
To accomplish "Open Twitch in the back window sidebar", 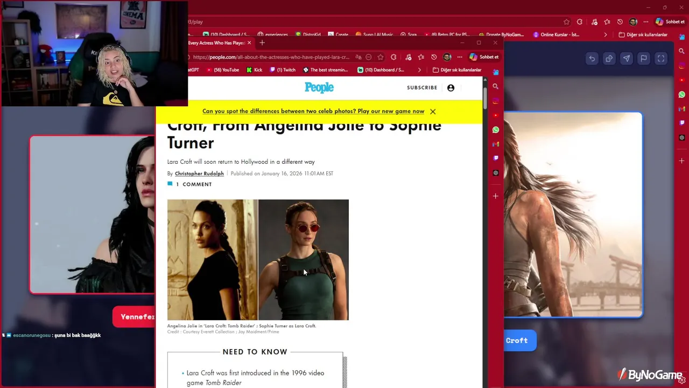I will pyautogui.click(x=682, y=123).
